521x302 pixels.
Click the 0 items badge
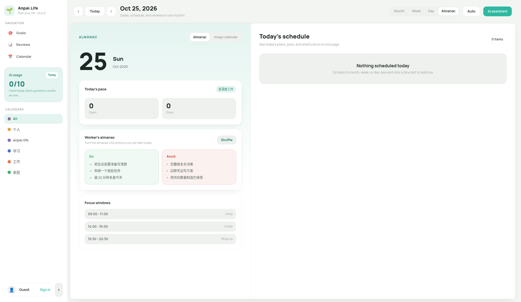(x=497, y=39)
